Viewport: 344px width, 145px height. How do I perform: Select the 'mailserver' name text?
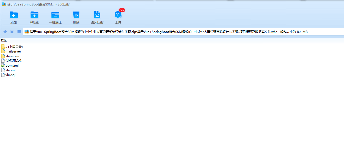(x=13, y=51)
